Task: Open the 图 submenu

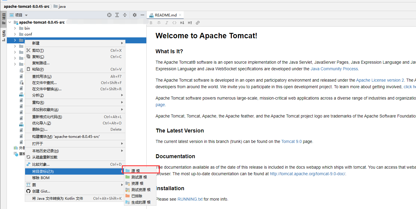Action: coord(75,185)
